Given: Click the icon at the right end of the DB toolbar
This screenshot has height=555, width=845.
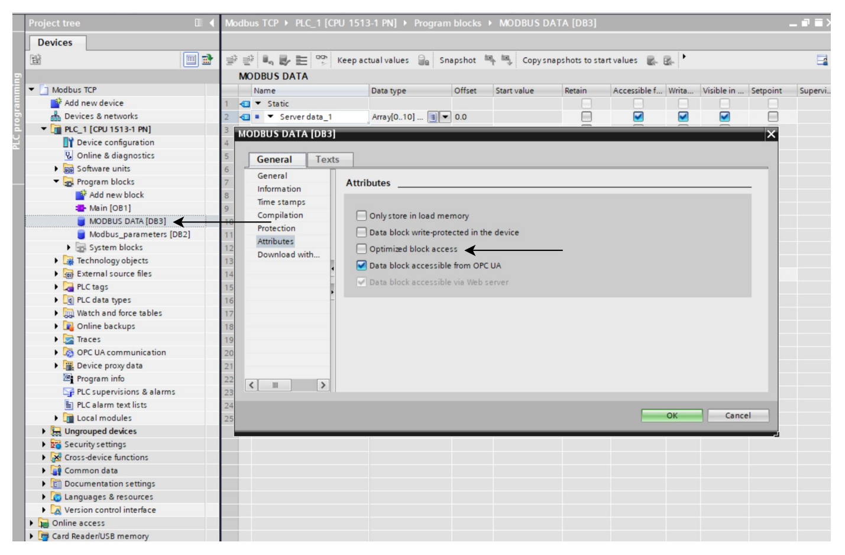Looking at the screenshot, I should pyautogui.click(x=822, y=60).
